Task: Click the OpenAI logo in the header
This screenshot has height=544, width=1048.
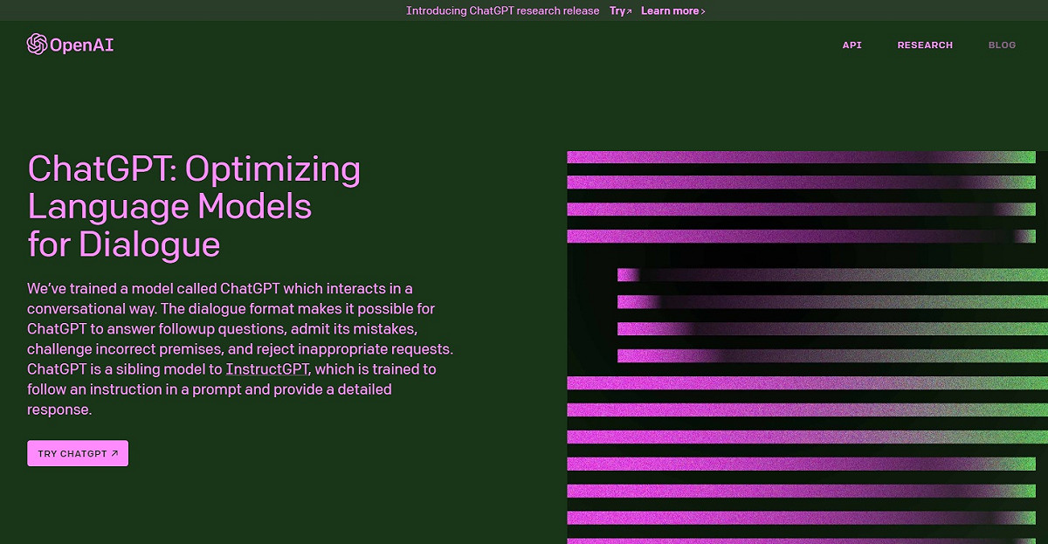Action: pos(70,45)
